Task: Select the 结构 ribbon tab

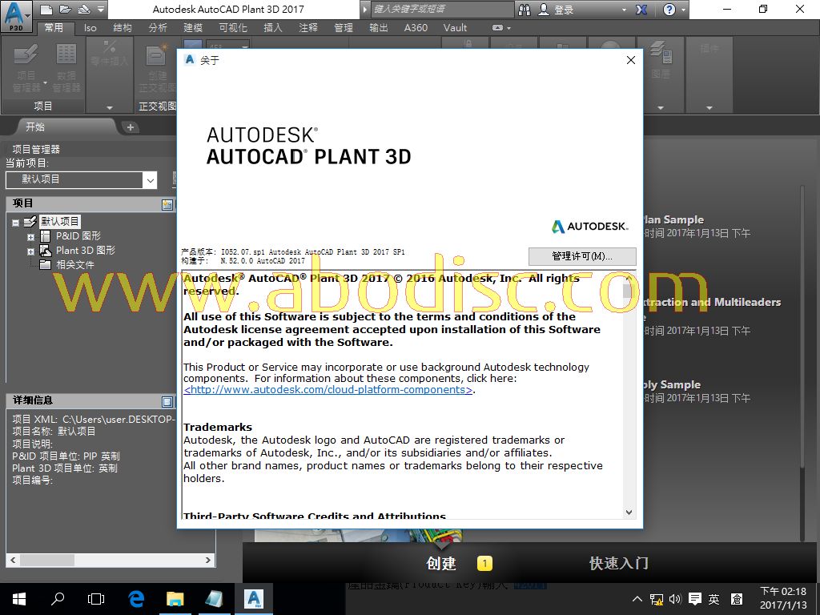Action: coord(123,28)
